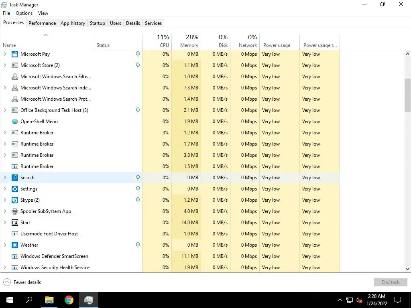411x308 pixels.
Task: Click the Start process icon
Action: 15,223
